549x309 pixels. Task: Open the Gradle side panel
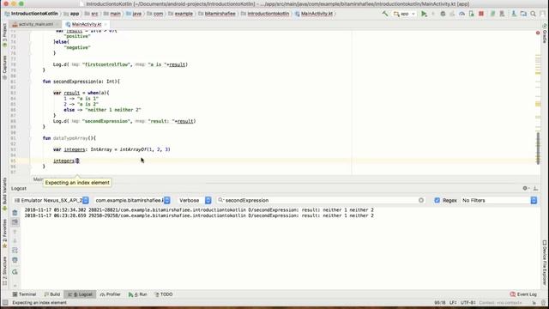coord(545,34)
